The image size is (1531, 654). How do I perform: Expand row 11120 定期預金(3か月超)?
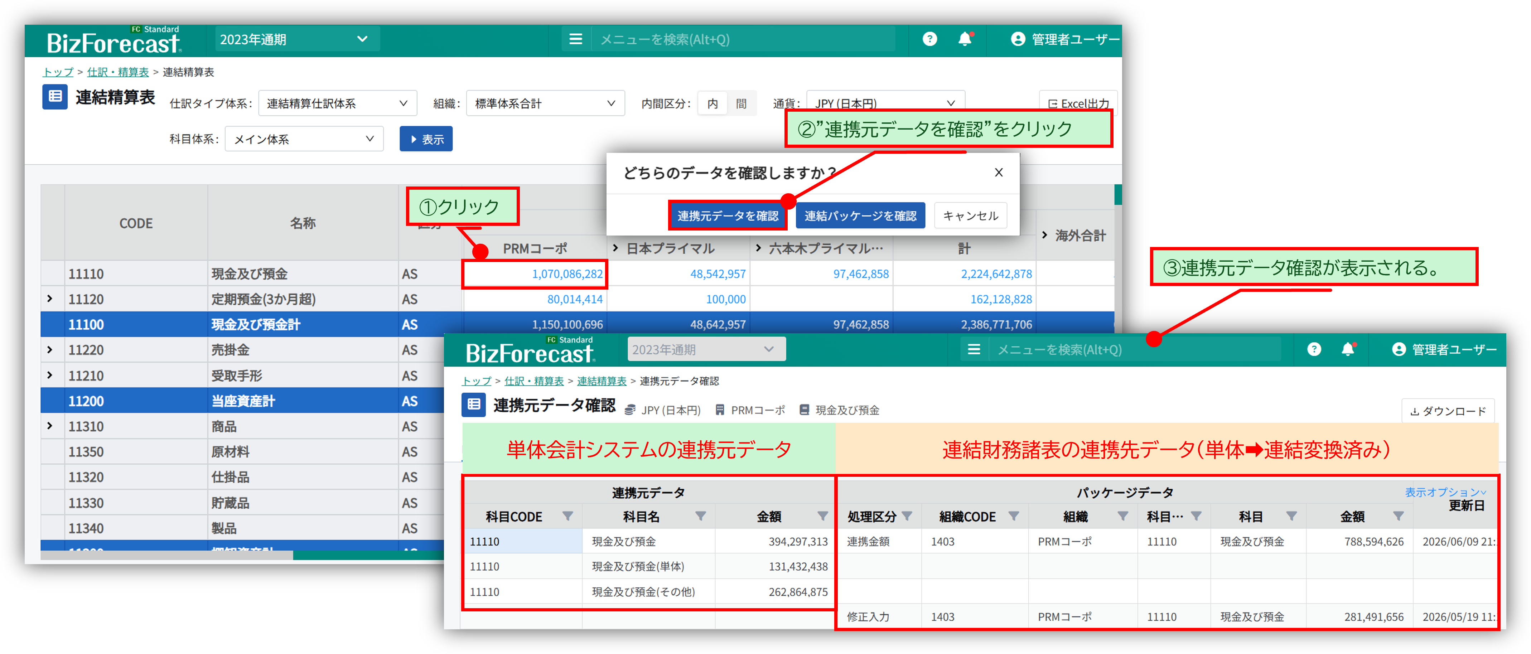coord(50,299)
